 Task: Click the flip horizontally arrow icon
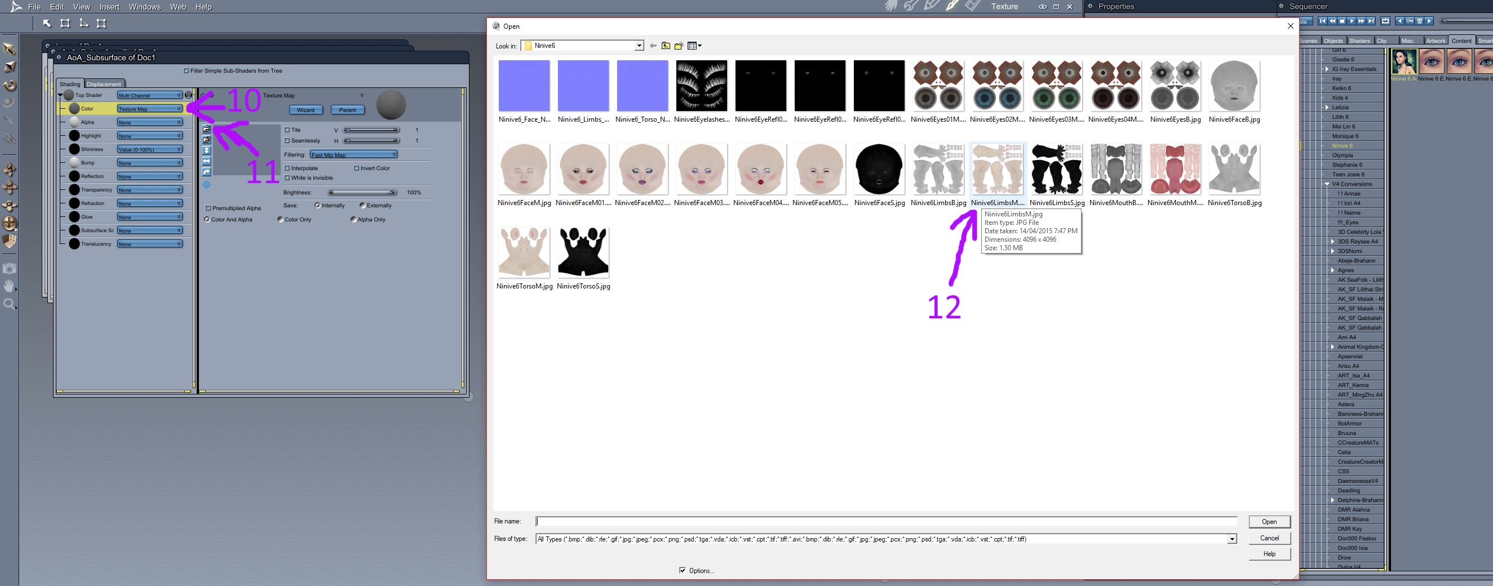pyautogui.click(x=206, y=161)
